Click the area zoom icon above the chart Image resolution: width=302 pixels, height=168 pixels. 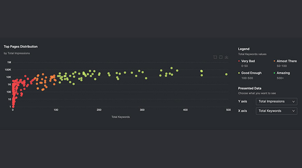pos(215,57)
